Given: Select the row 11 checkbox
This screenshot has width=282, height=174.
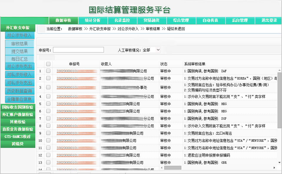Looking at the screenshot, I should [x=48, y=148].
